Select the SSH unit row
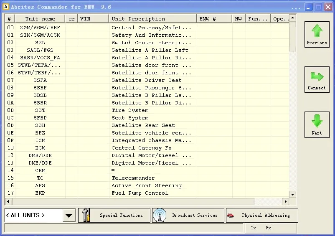Screen dimensions: 335x236 point(147,125)
